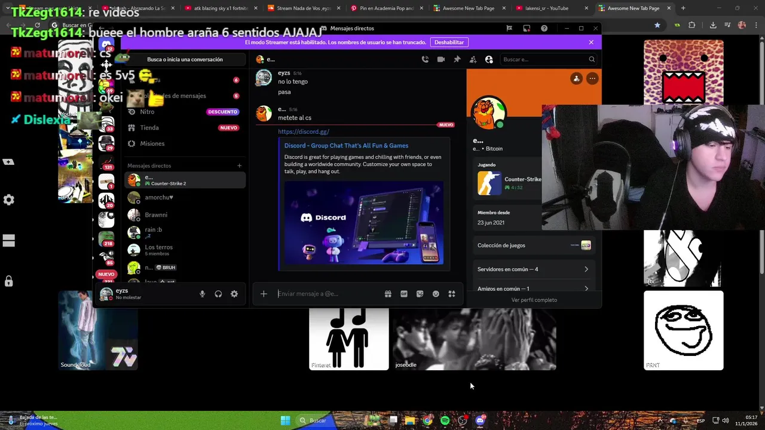Screen dimensions: 765x430
Task: Open a new Chrome tab
Action: [x=683, y=8]
